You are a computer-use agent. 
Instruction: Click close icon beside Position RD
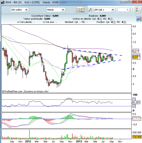tap(125, 22)
